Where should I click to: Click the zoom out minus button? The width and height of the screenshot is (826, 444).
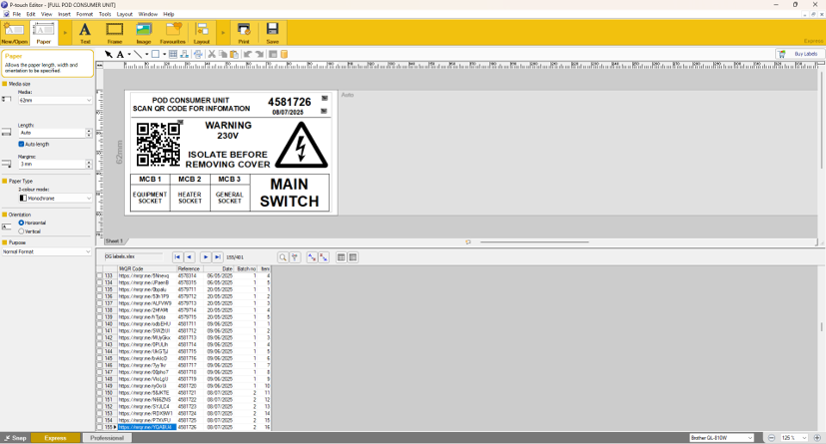[772, 438]
